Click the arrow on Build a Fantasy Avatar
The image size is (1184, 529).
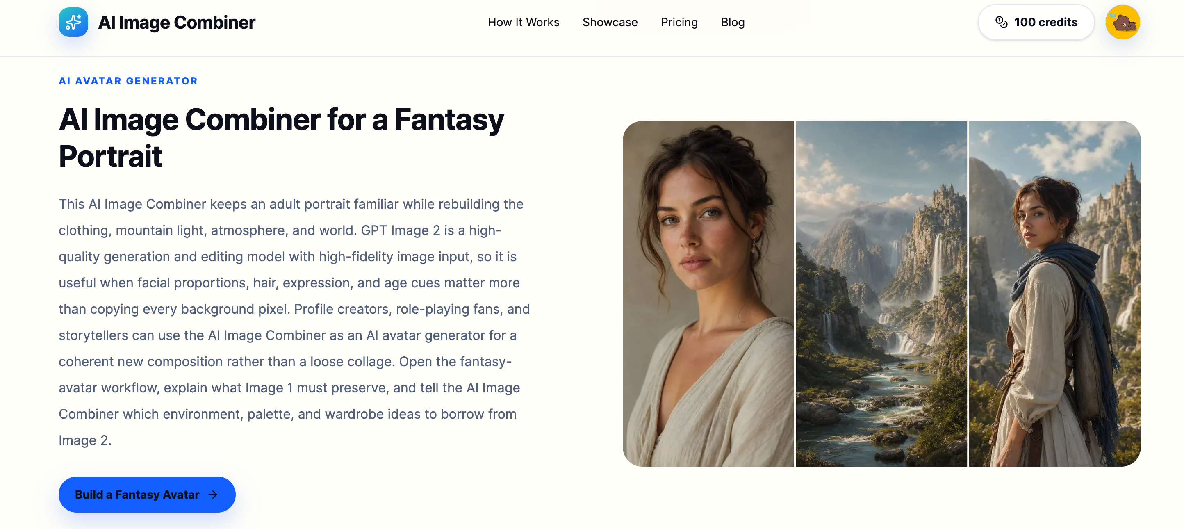pyautogui.click(x=213, y=495)
